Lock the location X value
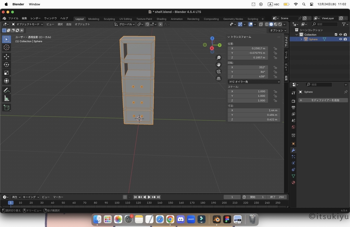Screen dimensions: 350x227 tap(275, 48)
